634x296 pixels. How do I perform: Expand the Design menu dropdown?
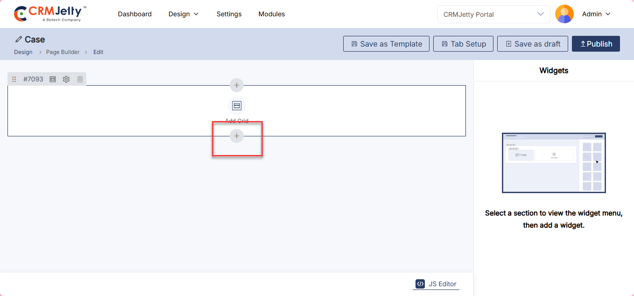[x=183, y=14]
